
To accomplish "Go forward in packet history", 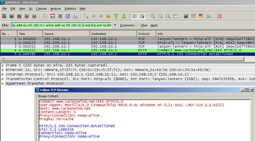I will [x=101, y=16].
